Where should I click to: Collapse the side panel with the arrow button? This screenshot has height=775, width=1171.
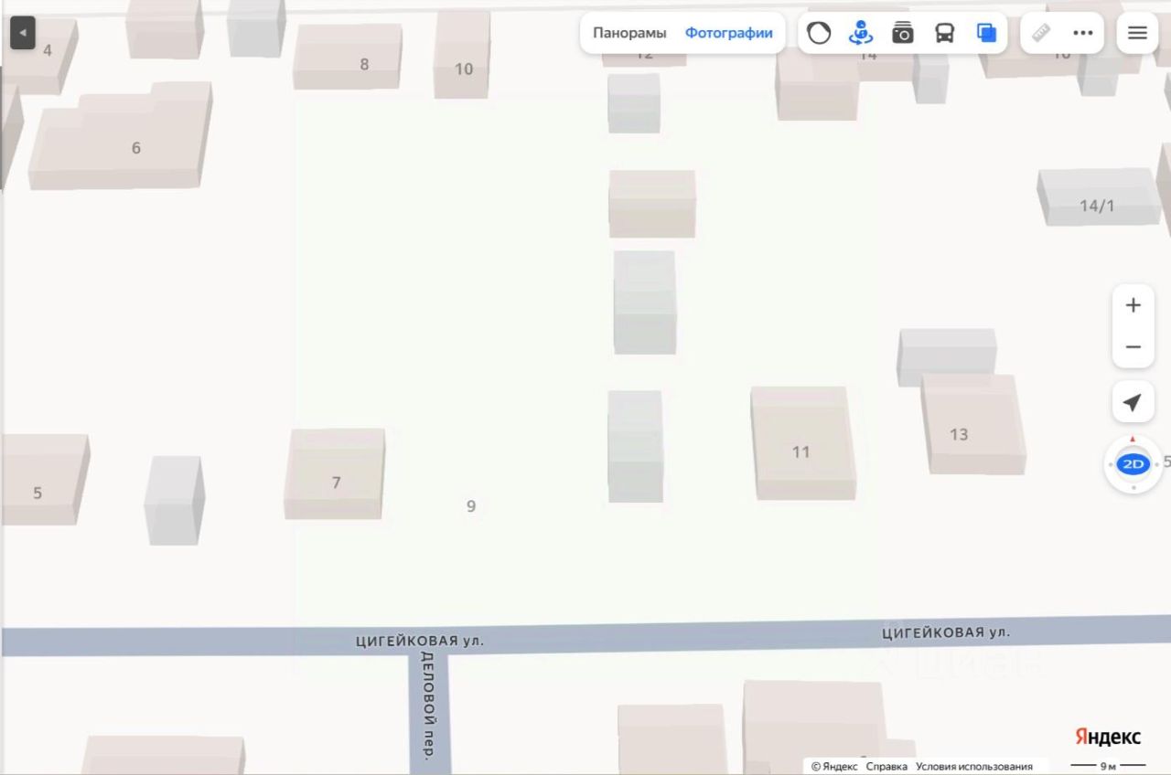(22, 34)
